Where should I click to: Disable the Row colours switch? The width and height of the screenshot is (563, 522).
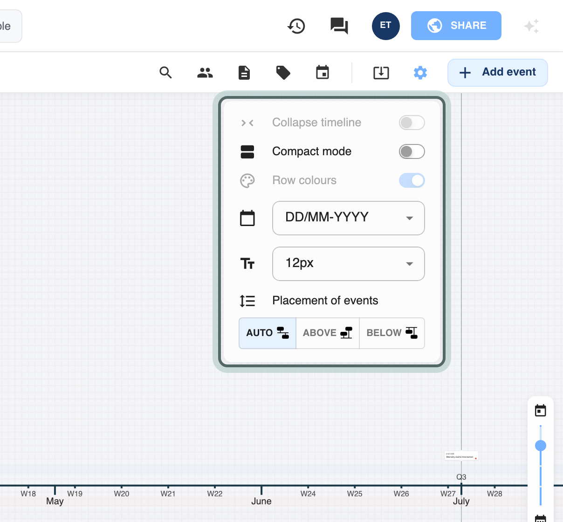tap(412, 180)
